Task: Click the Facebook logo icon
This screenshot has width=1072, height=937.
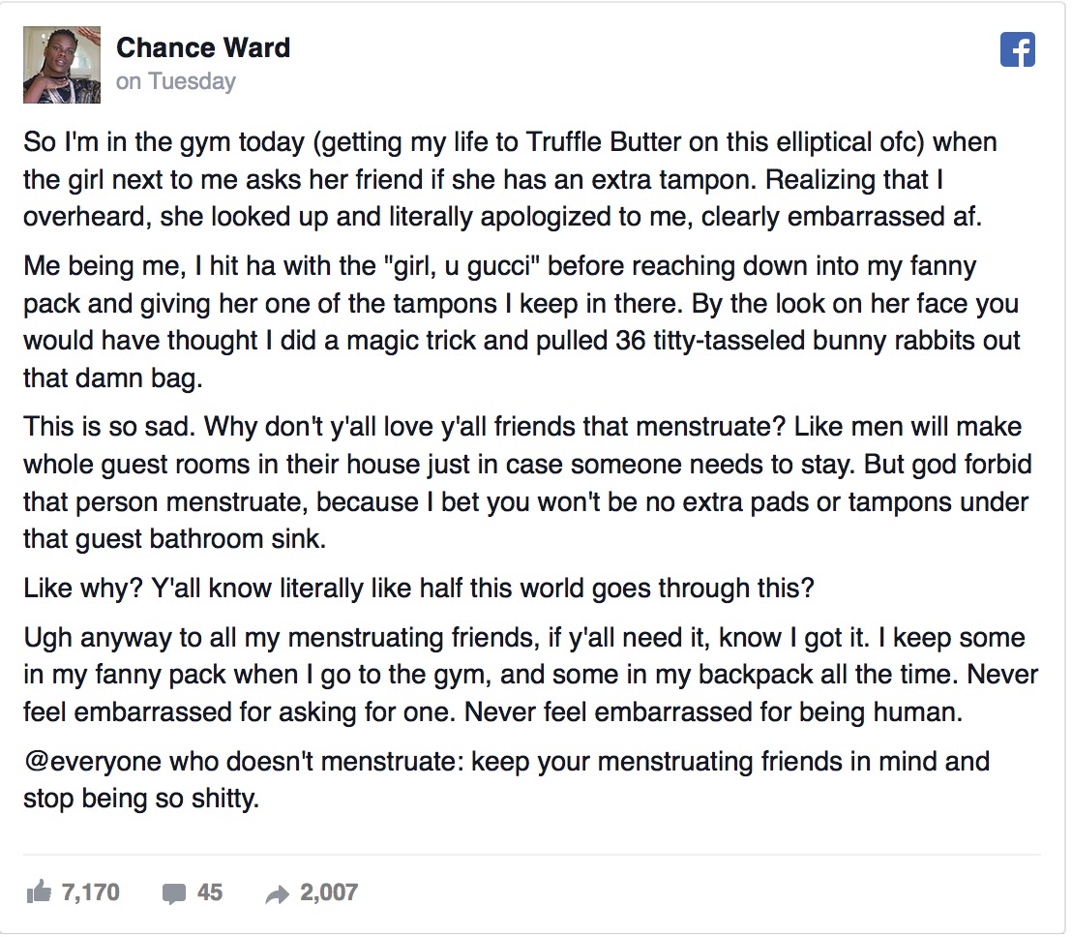Action: (x=1017, y=49)
